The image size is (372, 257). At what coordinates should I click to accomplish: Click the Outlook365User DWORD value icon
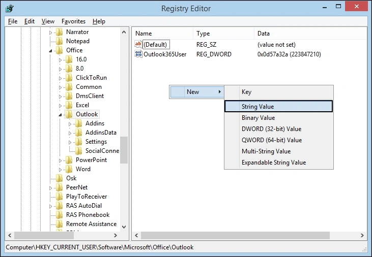coord(138,54)
